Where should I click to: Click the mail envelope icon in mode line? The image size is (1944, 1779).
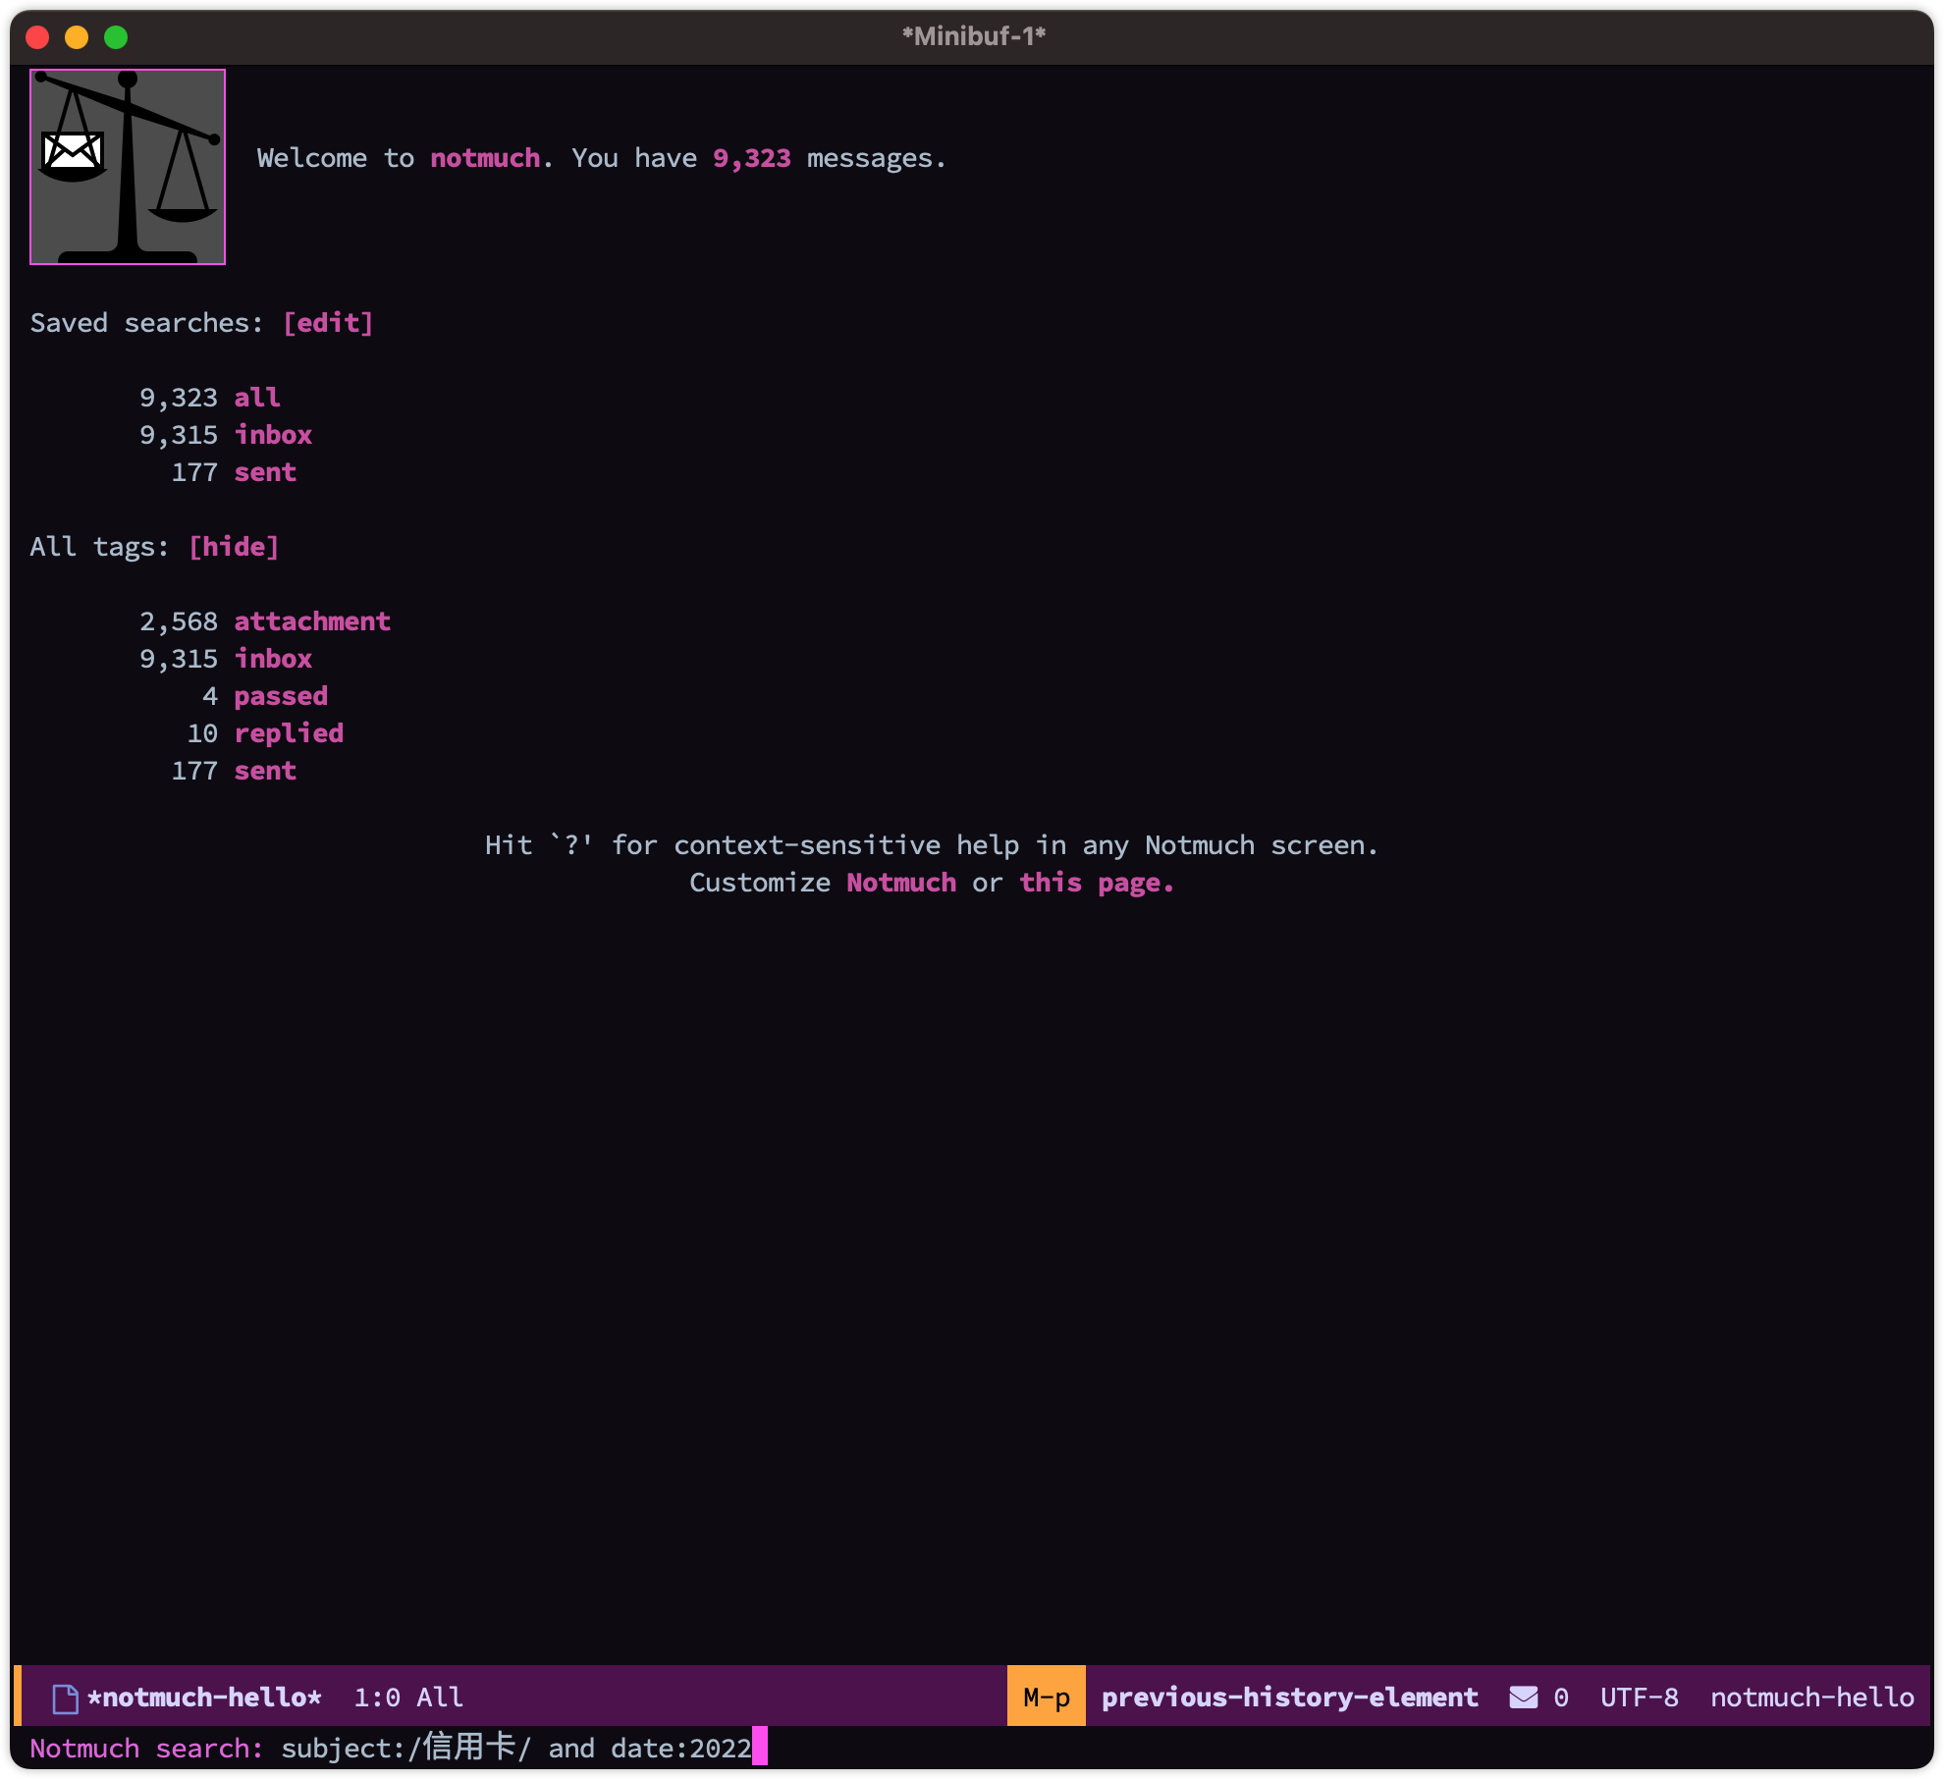(x=1523, y=1698)
